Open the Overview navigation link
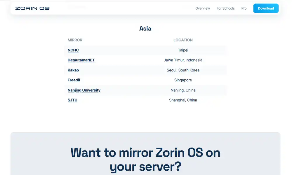The width and height of the screenshot is (292, 175). pyautogui.click(x=203, y=8)
